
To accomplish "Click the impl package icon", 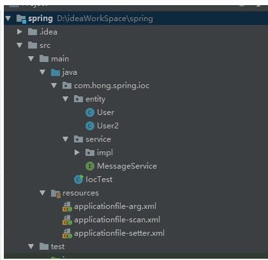I will click(x=90, y=153).
